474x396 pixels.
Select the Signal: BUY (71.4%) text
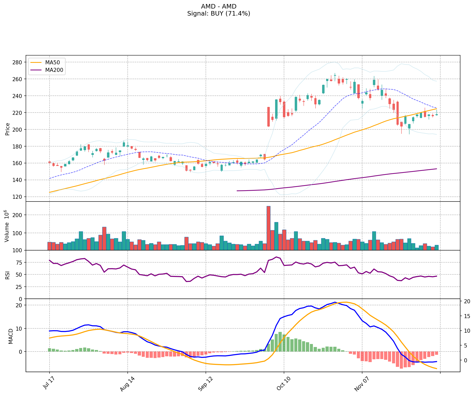click(x=219, y=14)
